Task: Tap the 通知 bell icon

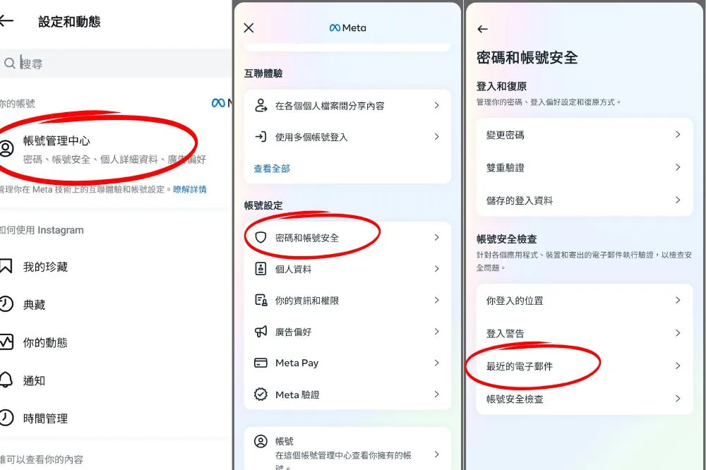Action: pos(6,380)
